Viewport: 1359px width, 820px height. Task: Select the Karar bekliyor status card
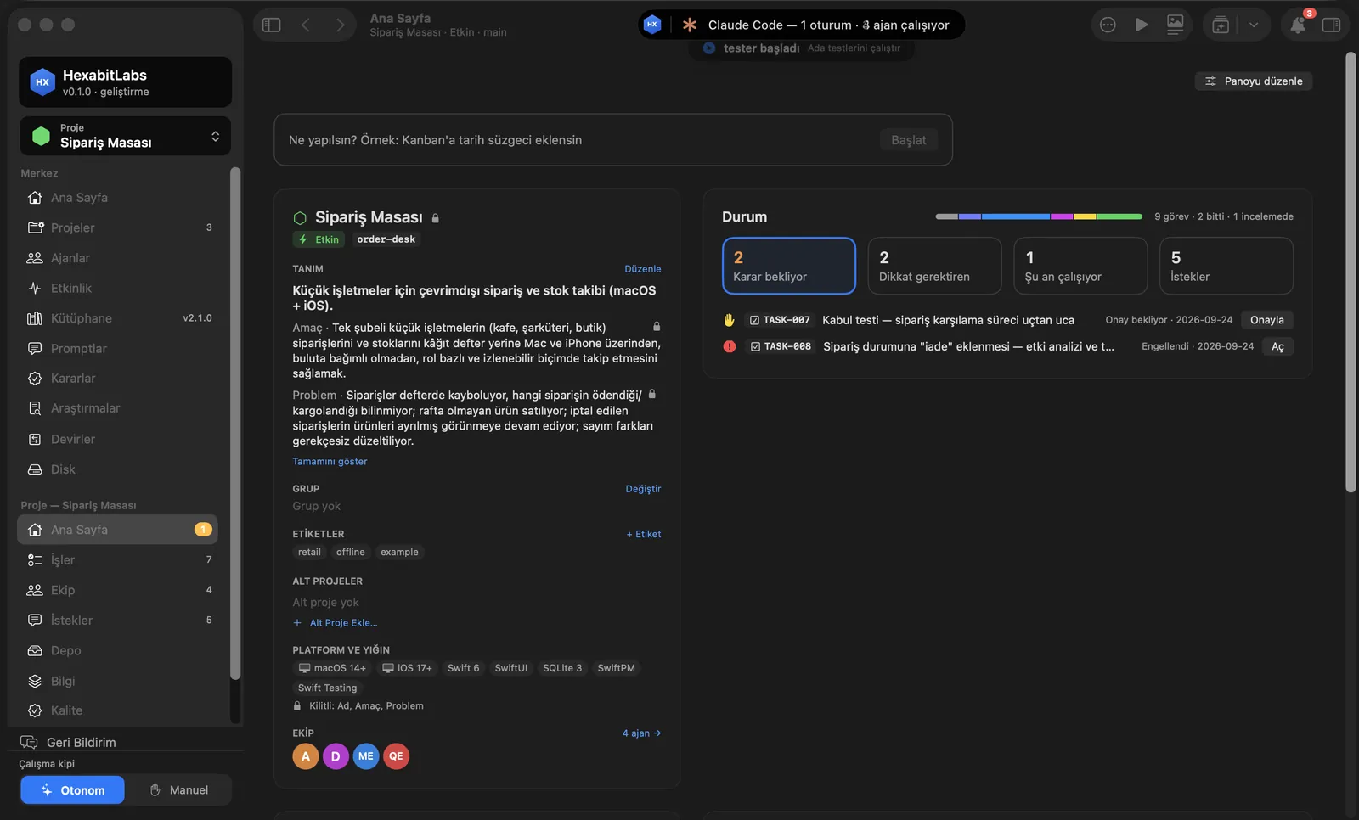coord(789,266)
